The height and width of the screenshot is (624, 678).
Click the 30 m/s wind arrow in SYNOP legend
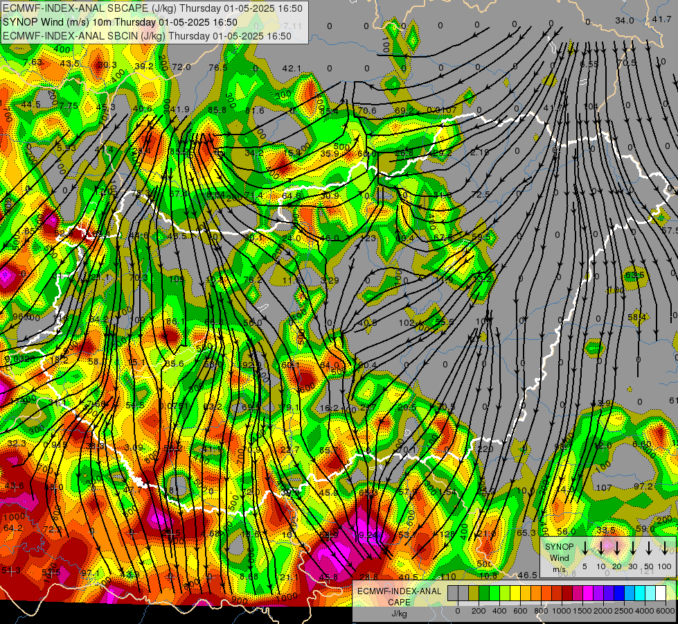[632, 548]
